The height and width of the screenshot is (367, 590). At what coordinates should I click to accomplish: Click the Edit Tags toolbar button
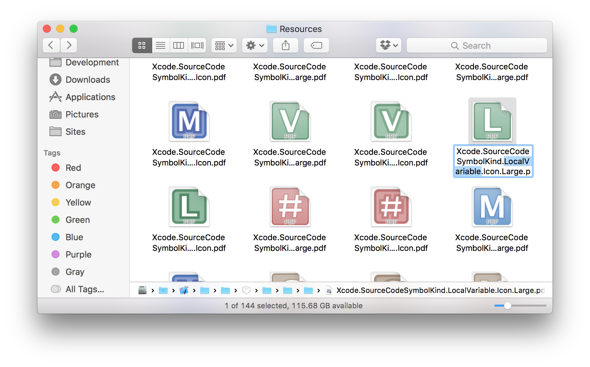[316, 45]
